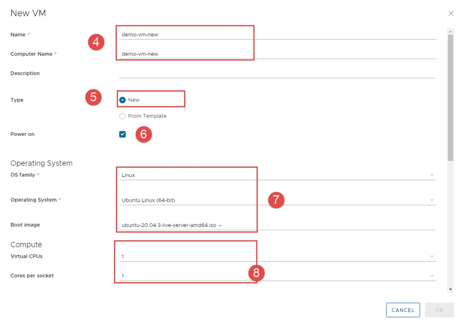Image resolution: width=462 pixels, height=325 pixels.
Task: Click the red step 4 marker
Action: (96, 42)
